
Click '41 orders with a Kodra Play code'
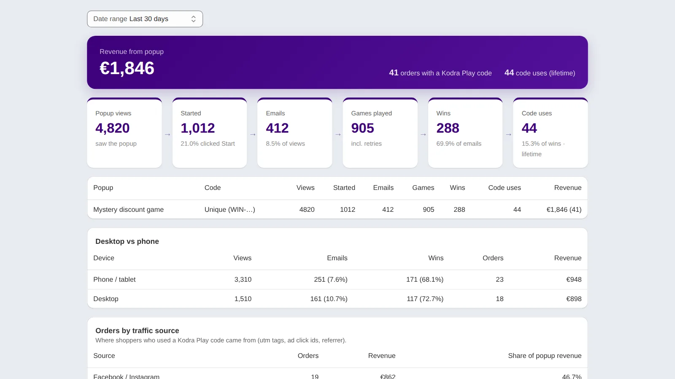click(440, 73)
